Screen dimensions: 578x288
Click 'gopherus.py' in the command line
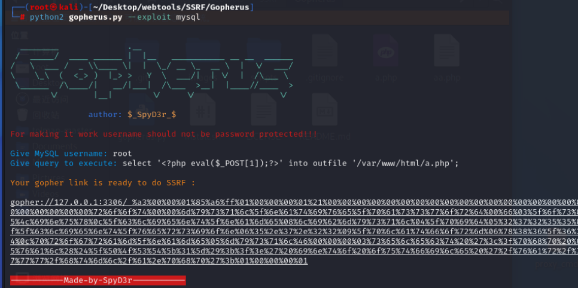(x=96, y=17)
